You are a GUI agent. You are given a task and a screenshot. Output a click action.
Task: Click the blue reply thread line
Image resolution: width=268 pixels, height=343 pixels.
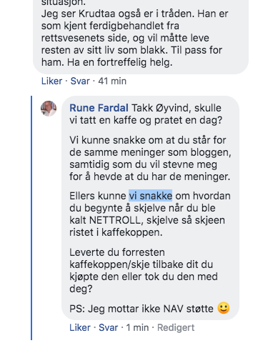[31, 218]
